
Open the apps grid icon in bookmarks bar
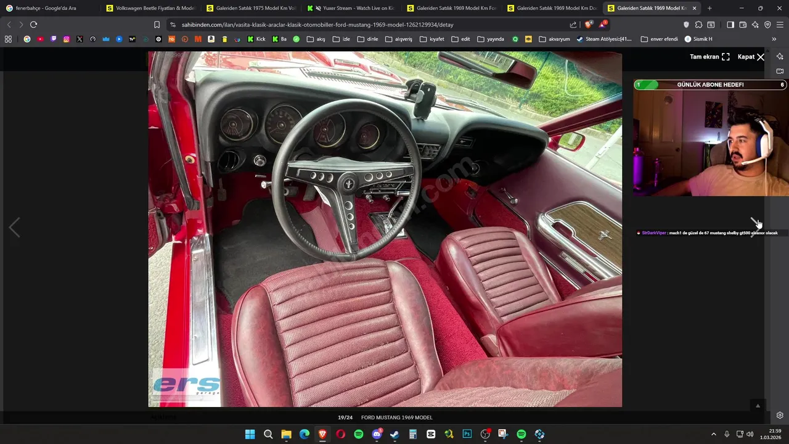[x=8, y=39]
